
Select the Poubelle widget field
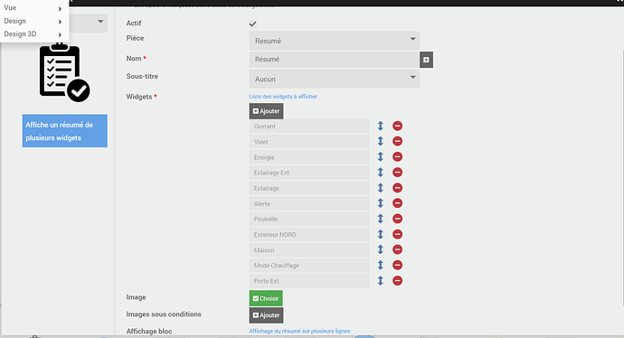309,219
